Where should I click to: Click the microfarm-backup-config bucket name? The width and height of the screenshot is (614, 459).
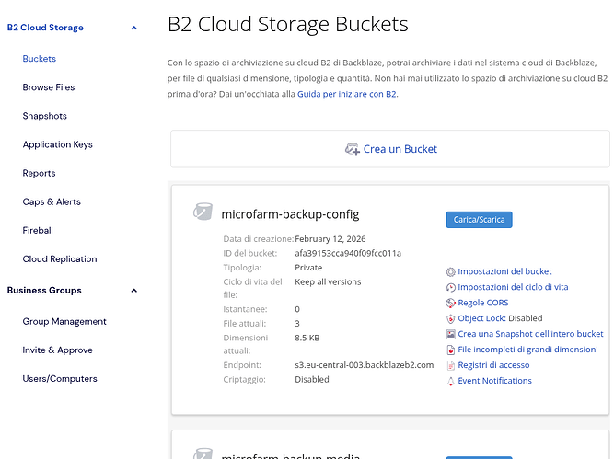point(290,214)
